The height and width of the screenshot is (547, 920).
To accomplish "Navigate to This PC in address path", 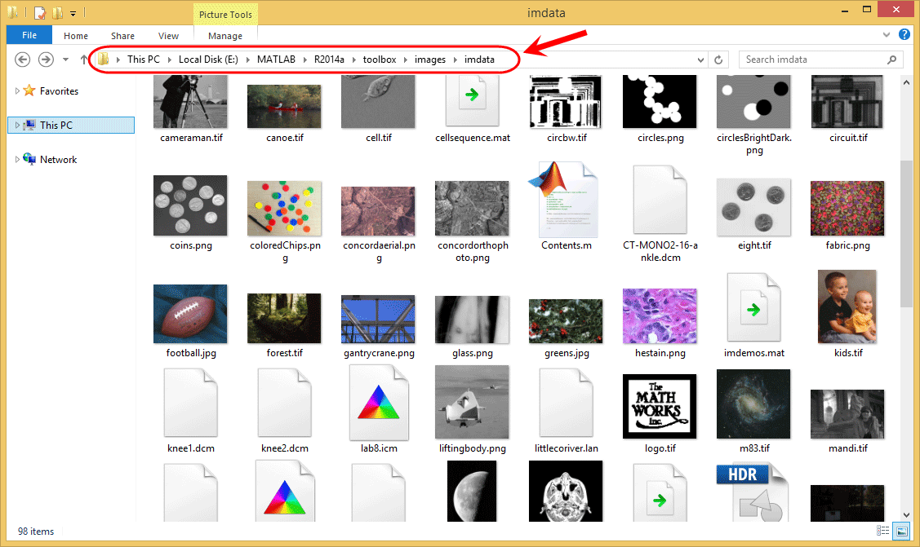I will pyautogui.click(x=143, y=60).
